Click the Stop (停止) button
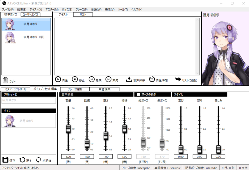Screen dimensions: 249x170 coord(78,79)
